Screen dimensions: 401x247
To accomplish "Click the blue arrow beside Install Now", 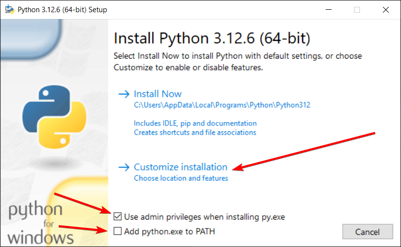I will 124,94.
